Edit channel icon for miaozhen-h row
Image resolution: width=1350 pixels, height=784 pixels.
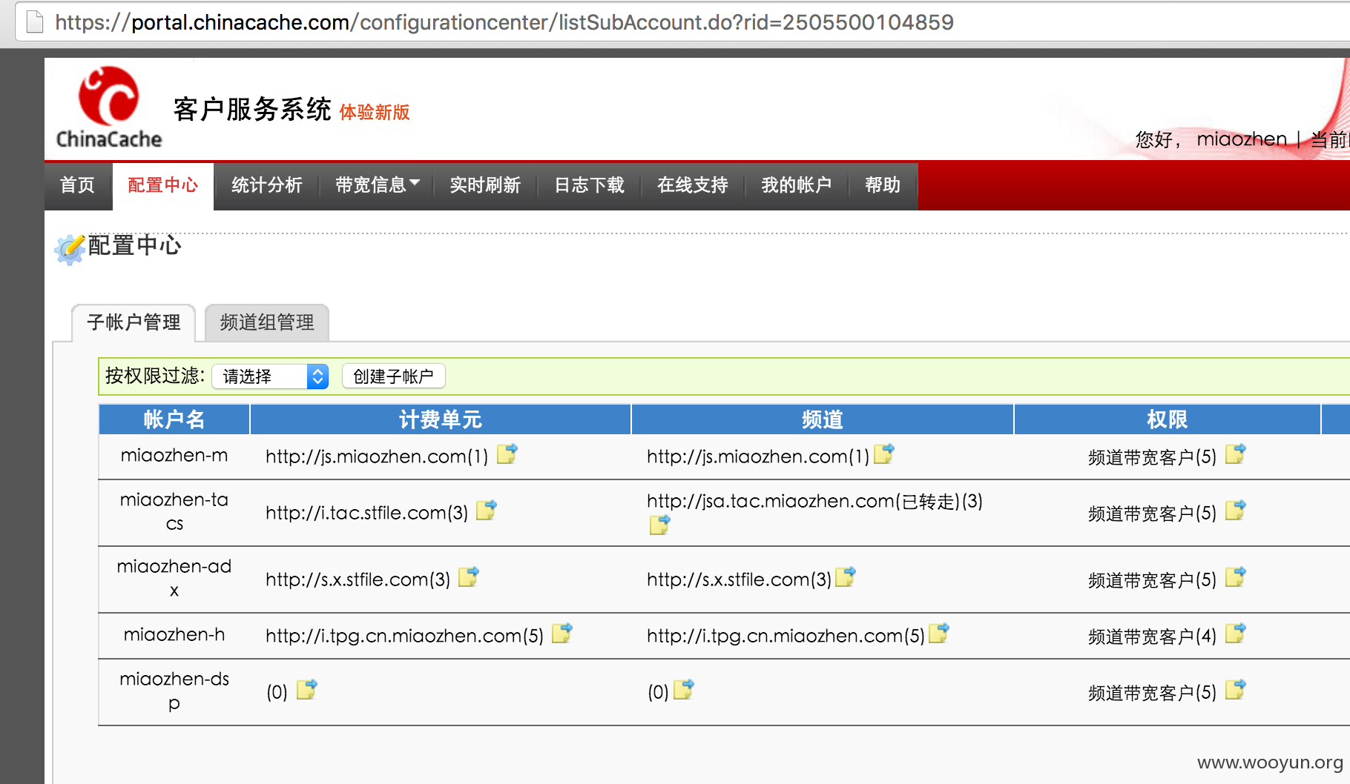point(939,633)
